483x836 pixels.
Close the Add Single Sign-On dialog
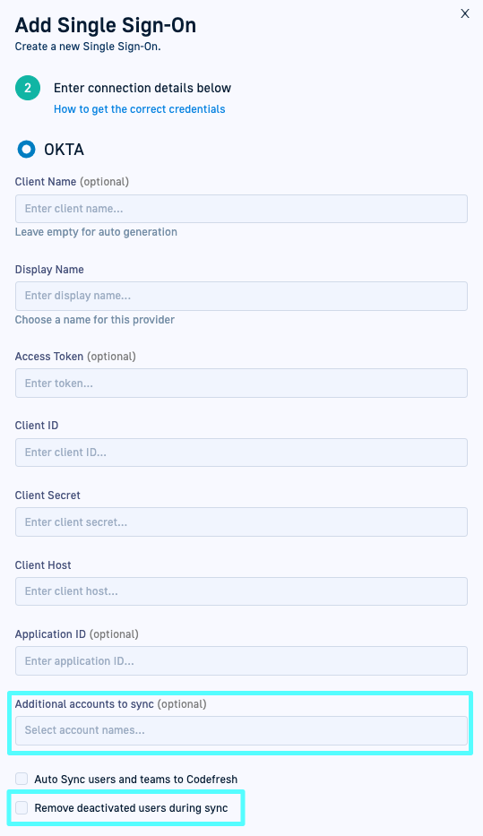(x=465, y=13)
